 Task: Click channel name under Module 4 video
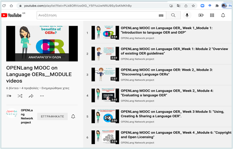(137, 101)
